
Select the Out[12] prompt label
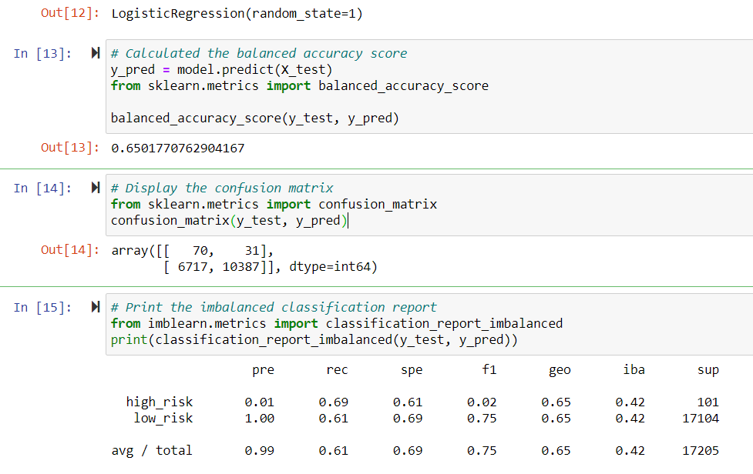click(70, 13)
